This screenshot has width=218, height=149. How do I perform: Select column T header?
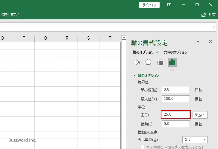pos(110,38)
